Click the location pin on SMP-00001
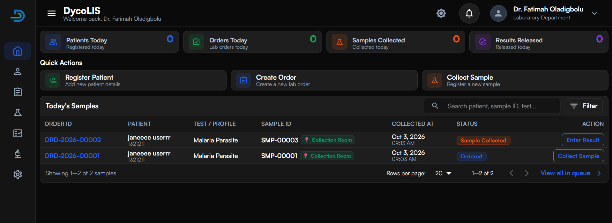612x223 pixels. pos(306,156)
